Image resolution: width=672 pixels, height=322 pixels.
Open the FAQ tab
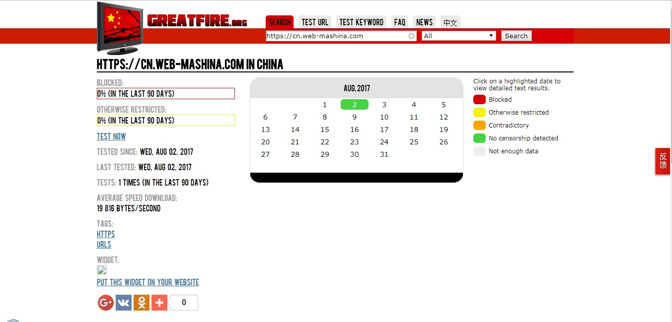click(x=400, y=22)
